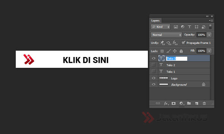This screenshot has height=134, width=224.
Task: Filter for type layers icon
Action: pyautogui.click(x=189, y=27)
